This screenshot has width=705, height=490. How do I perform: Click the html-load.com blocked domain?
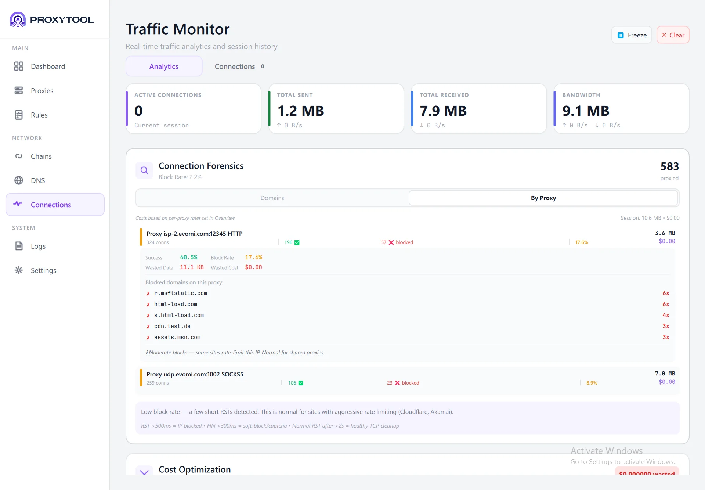tap(176, 304)
